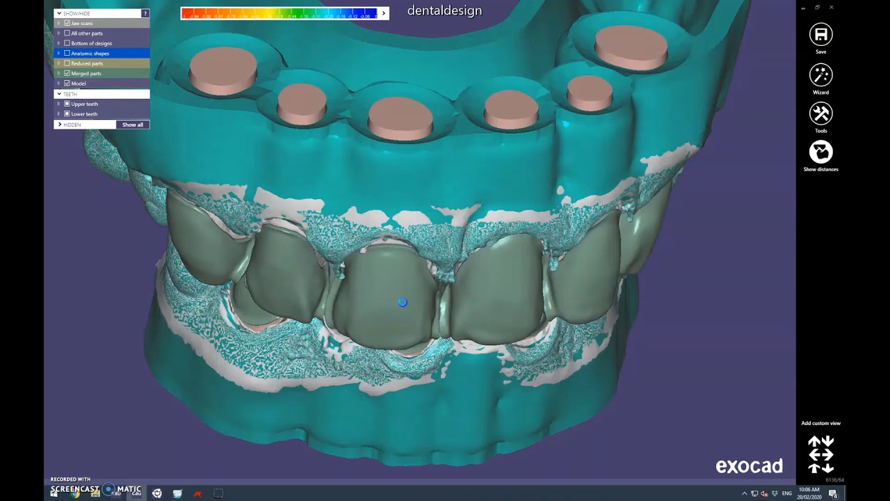
Task: Check the Bottom of designs checkbox
Action: click(x=67, y=43)
